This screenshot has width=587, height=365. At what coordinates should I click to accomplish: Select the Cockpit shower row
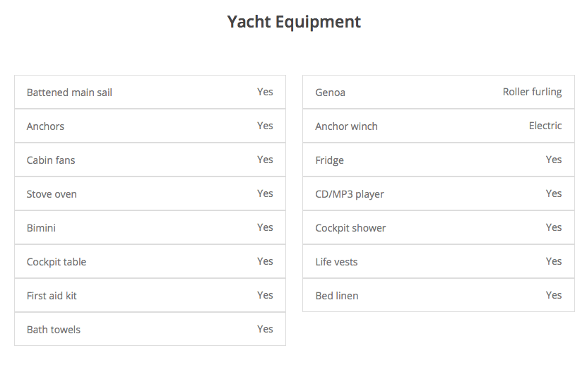[438, 228]
